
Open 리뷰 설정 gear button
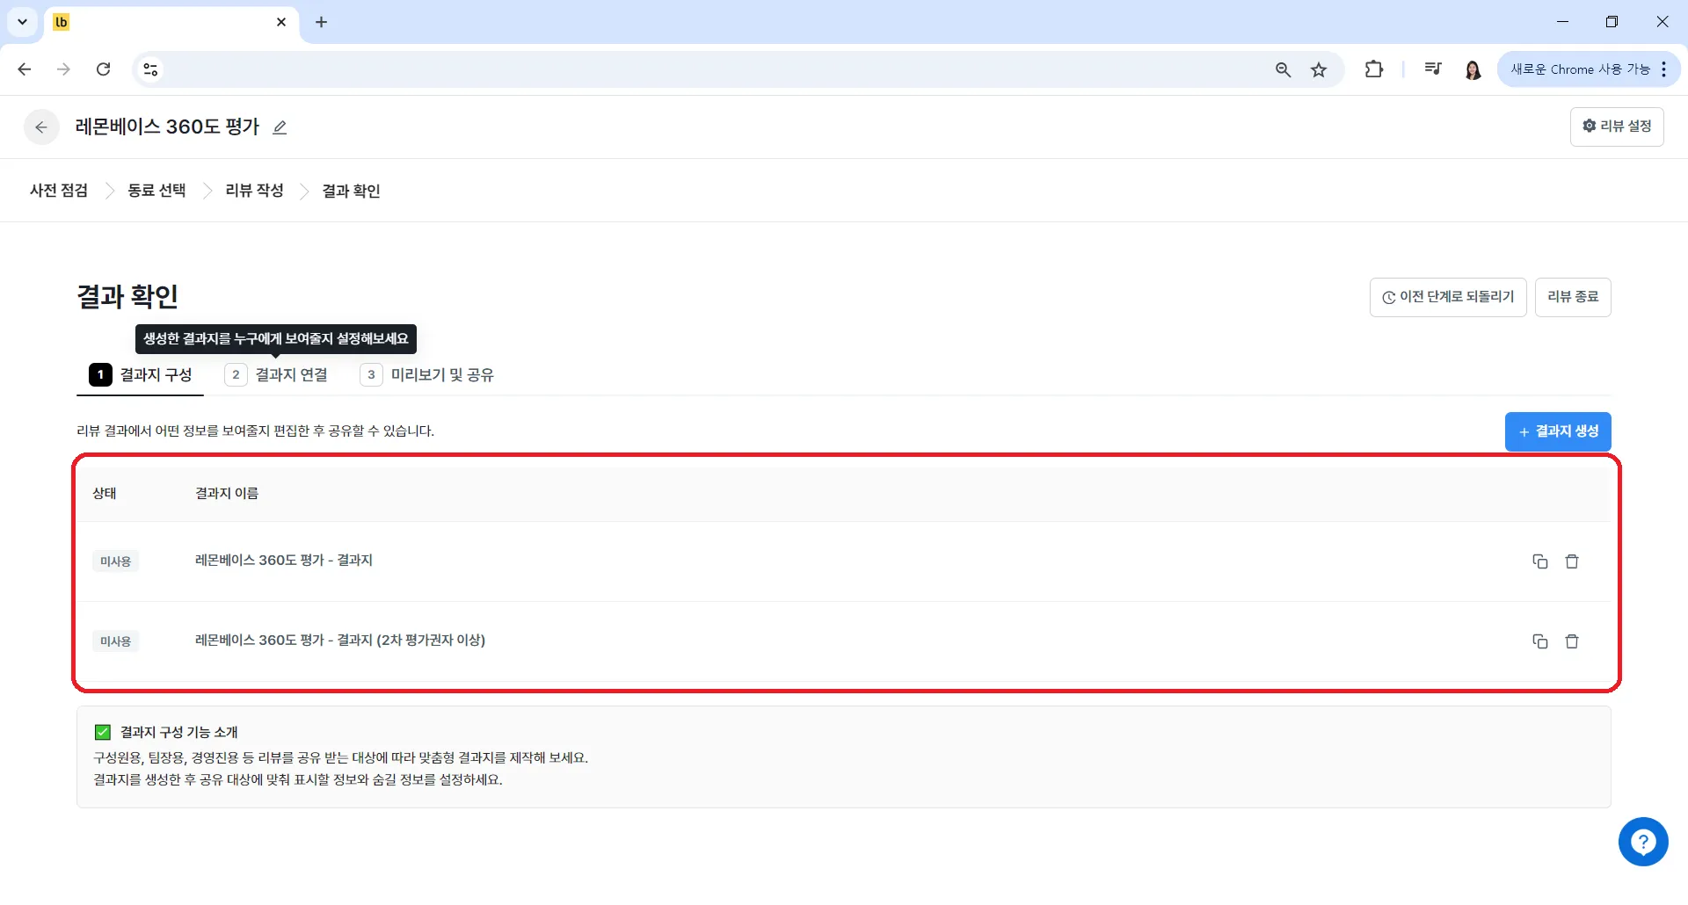[1617, 127]
